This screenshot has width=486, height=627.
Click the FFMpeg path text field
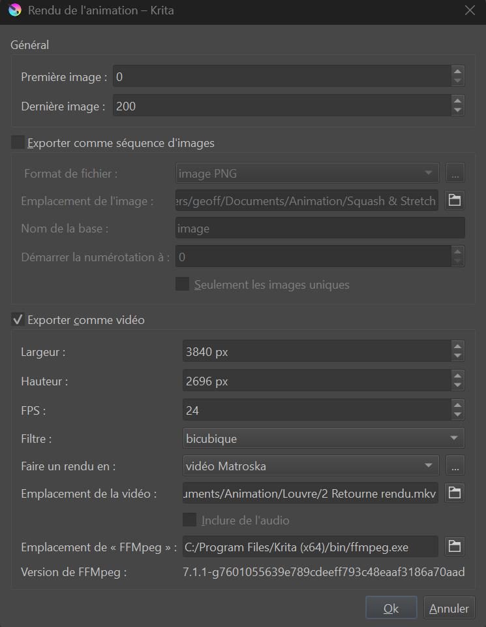(x=310, y=546)
